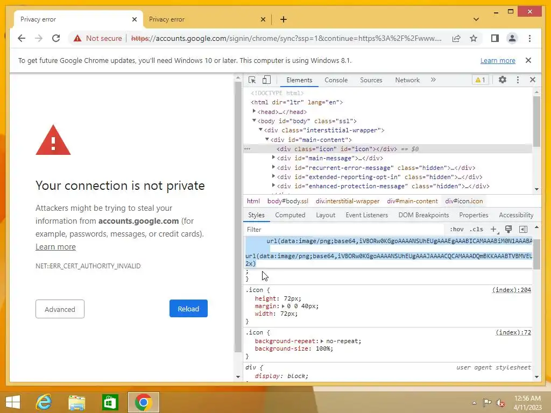Open the DOM Breakpoints tab

coord(423,215)
